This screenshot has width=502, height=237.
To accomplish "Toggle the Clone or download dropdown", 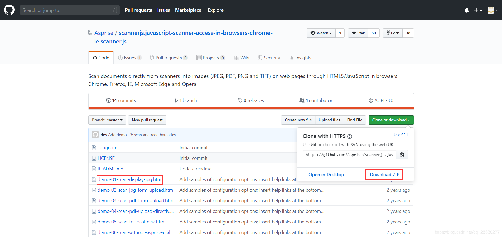I will 391,120.
